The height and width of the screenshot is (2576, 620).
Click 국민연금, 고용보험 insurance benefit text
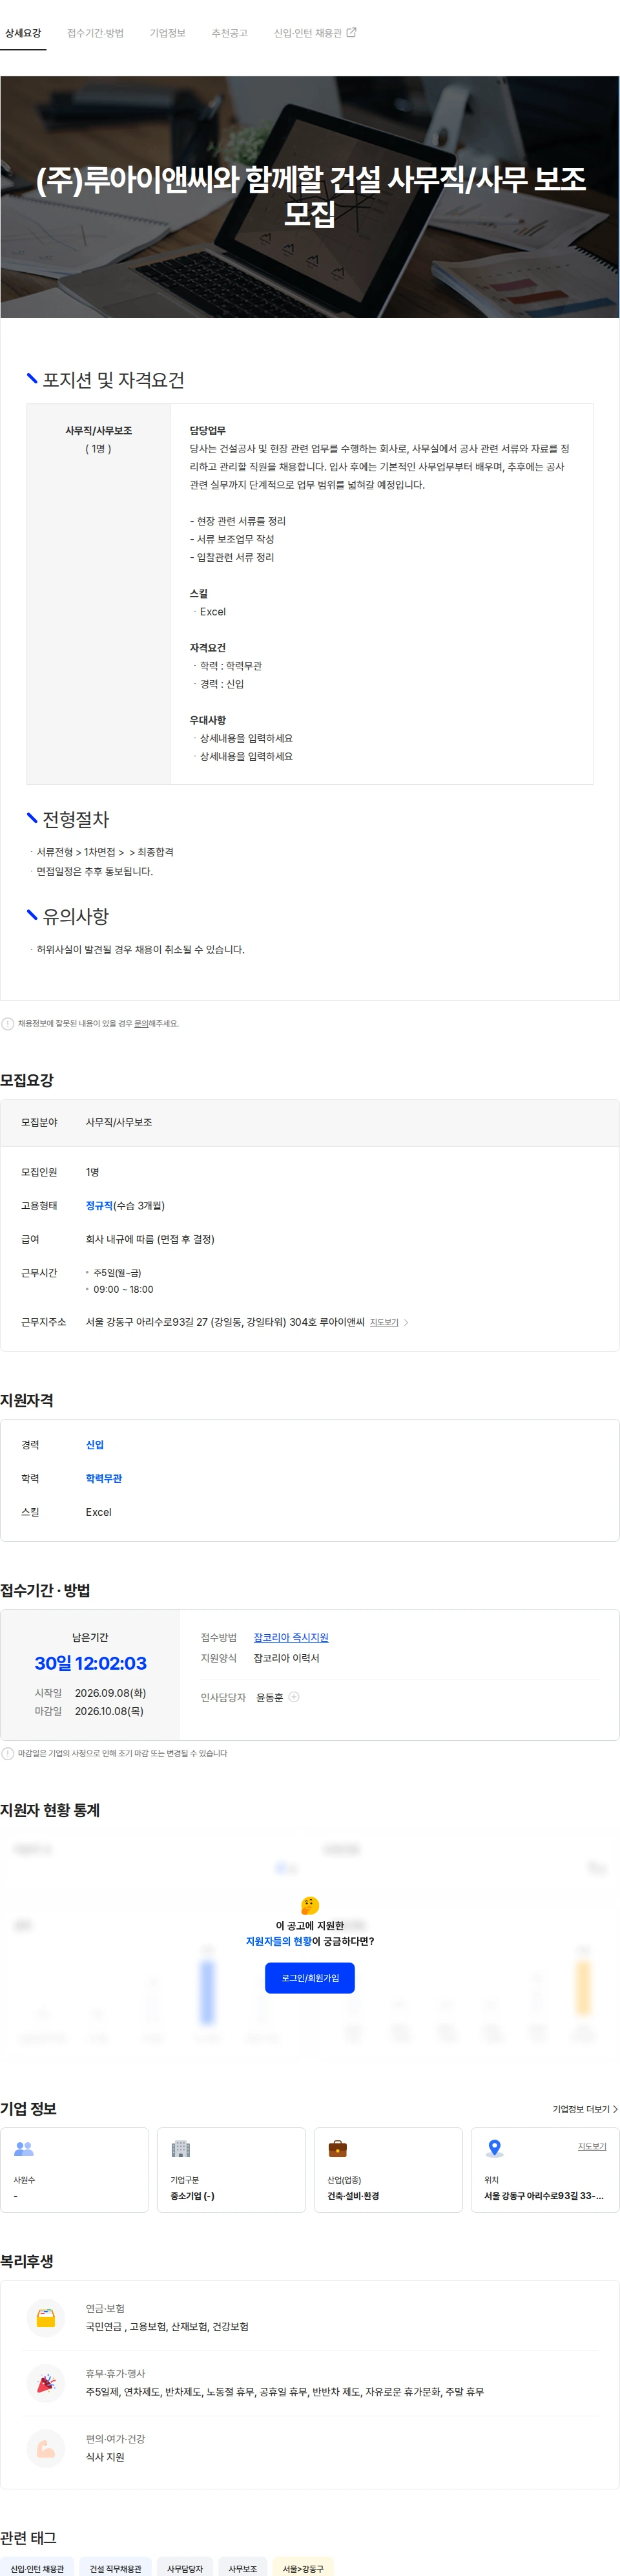[167, 2327]
